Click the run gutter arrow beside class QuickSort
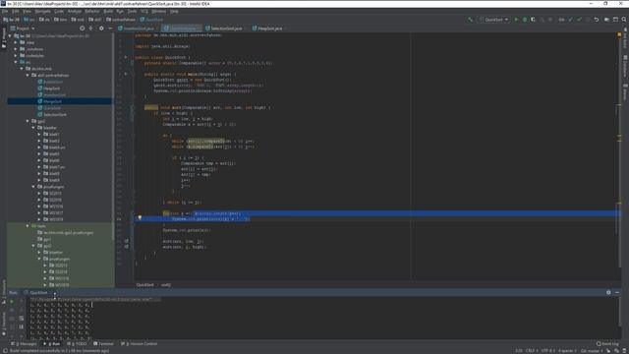 (126, 57)
